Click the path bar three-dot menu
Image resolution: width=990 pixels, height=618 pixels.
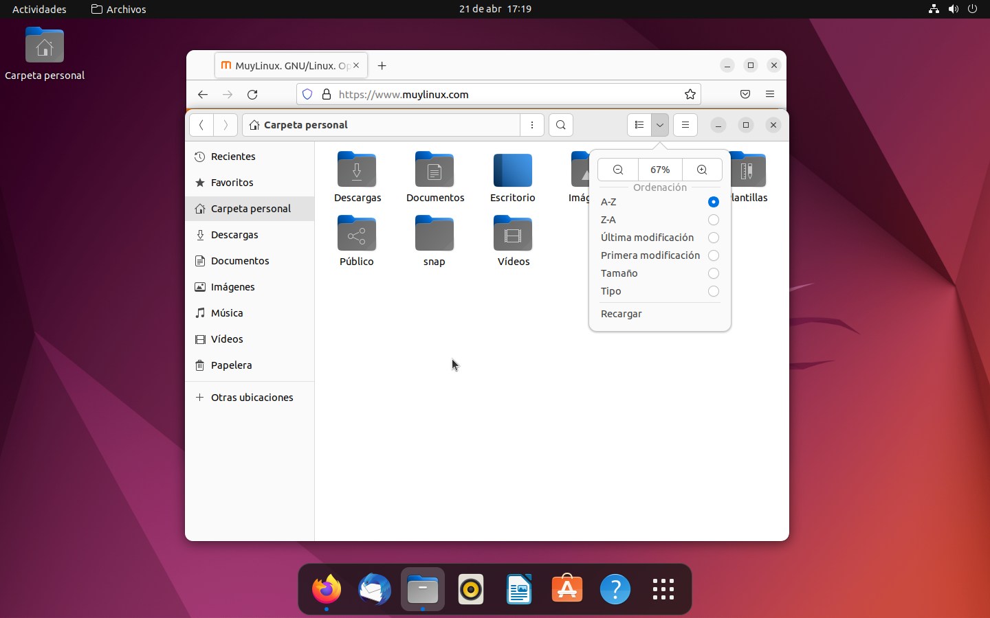point(532,125)
